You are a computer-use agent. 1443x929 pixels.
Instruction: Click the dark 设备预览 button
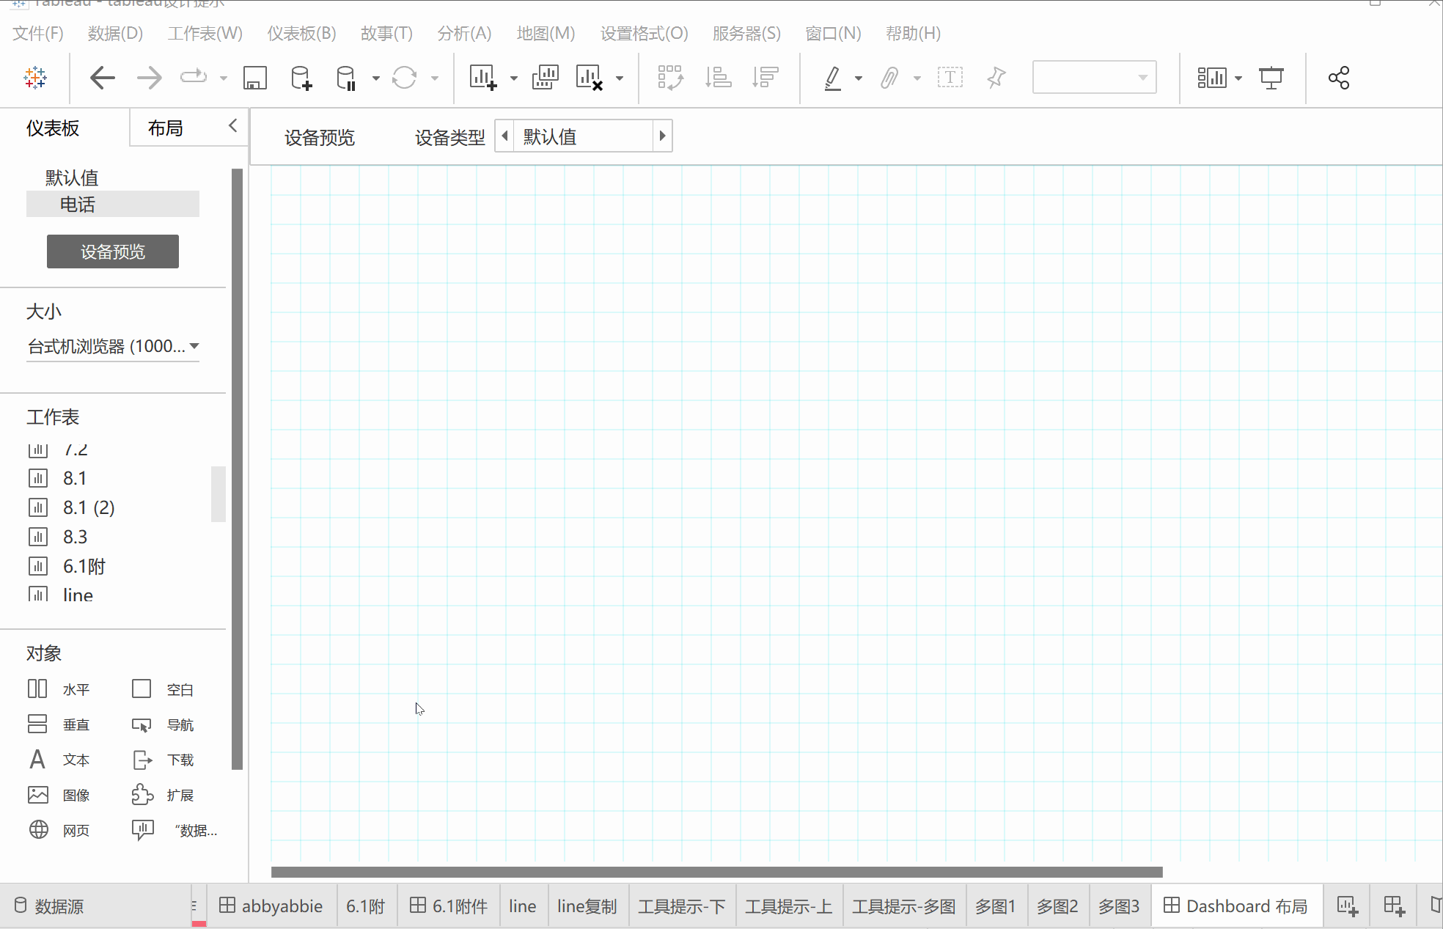click(112, 251)
